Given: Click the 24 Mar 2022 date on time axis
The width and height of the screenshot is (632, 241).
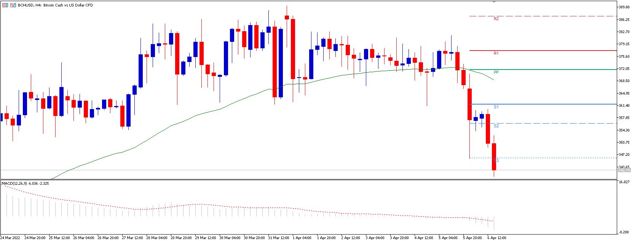Looking at the screenshot, I should pyautogui.click(x=10, y=238).
